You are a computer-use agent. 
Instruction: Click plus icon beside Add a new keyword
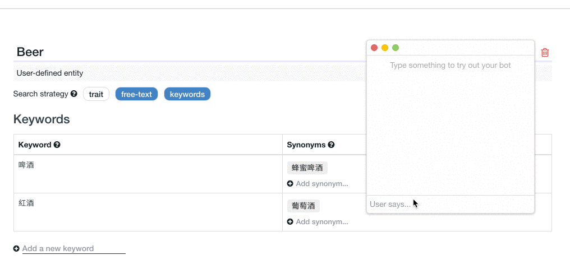pyautogui.click(x=16, y=248)
